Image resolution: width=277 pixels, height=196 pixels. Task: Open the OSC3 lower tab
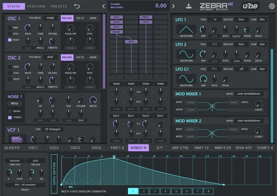[75, 148]
